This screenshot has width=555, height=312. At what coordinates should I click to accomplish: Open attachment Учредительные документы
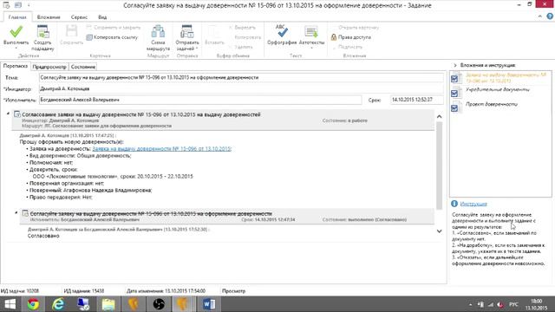click(497, 89)
